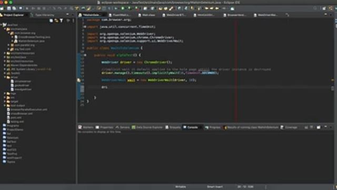This screenshot has height=190, width=337.
Task: Maximize the Console panel
Action: coord(331,127)
